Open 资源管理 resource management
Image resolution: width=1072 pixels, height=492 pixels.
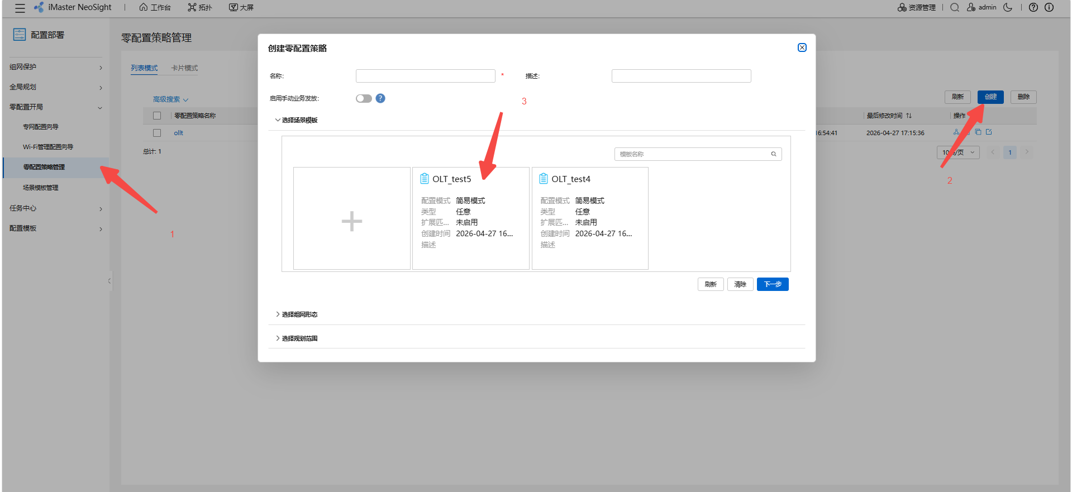click(x=917, y=7)
